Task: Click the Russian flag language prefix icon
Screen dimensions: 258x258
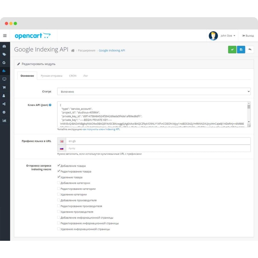Action: 62,148
